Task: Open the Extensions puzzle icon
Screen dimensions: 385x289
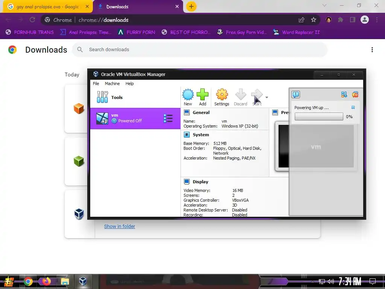Action: pyautogui.click(x=341, y=20)
